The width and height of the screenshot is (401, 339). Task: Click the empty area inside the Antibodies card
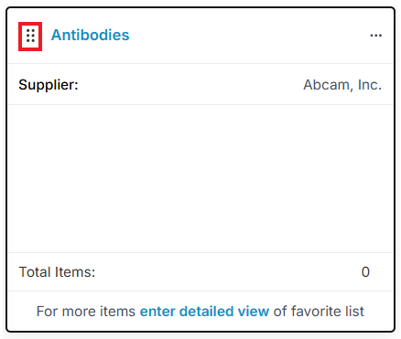pos(200,178)
